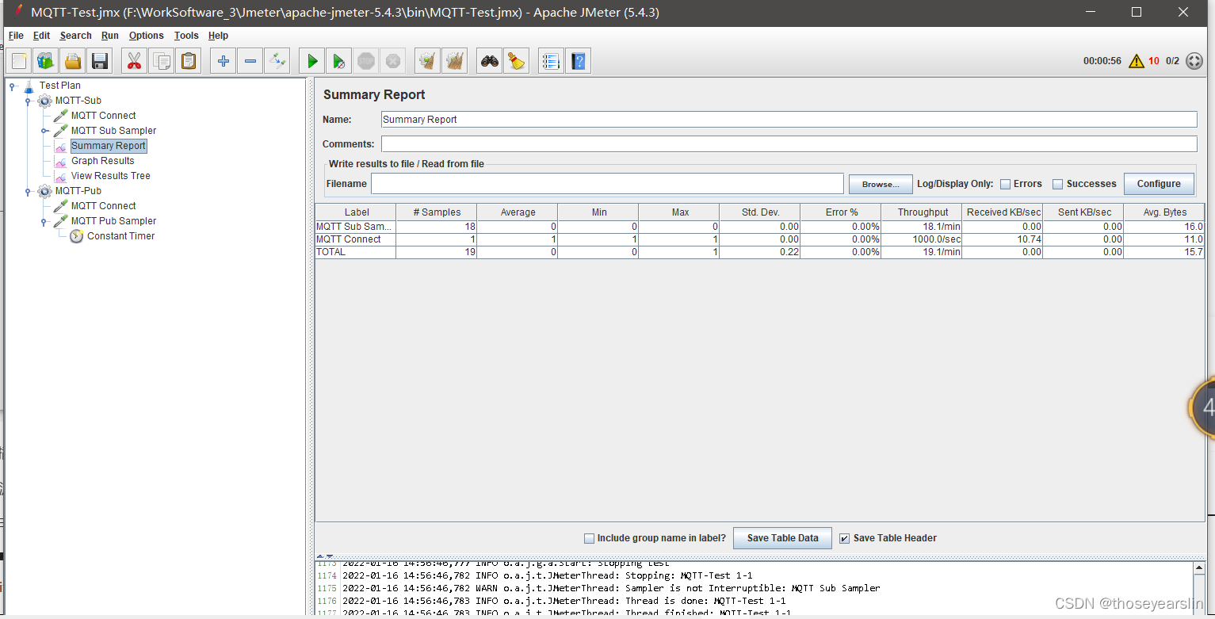
Task: Click the yellow warning log icon
Action: [x=1137, y=61]
